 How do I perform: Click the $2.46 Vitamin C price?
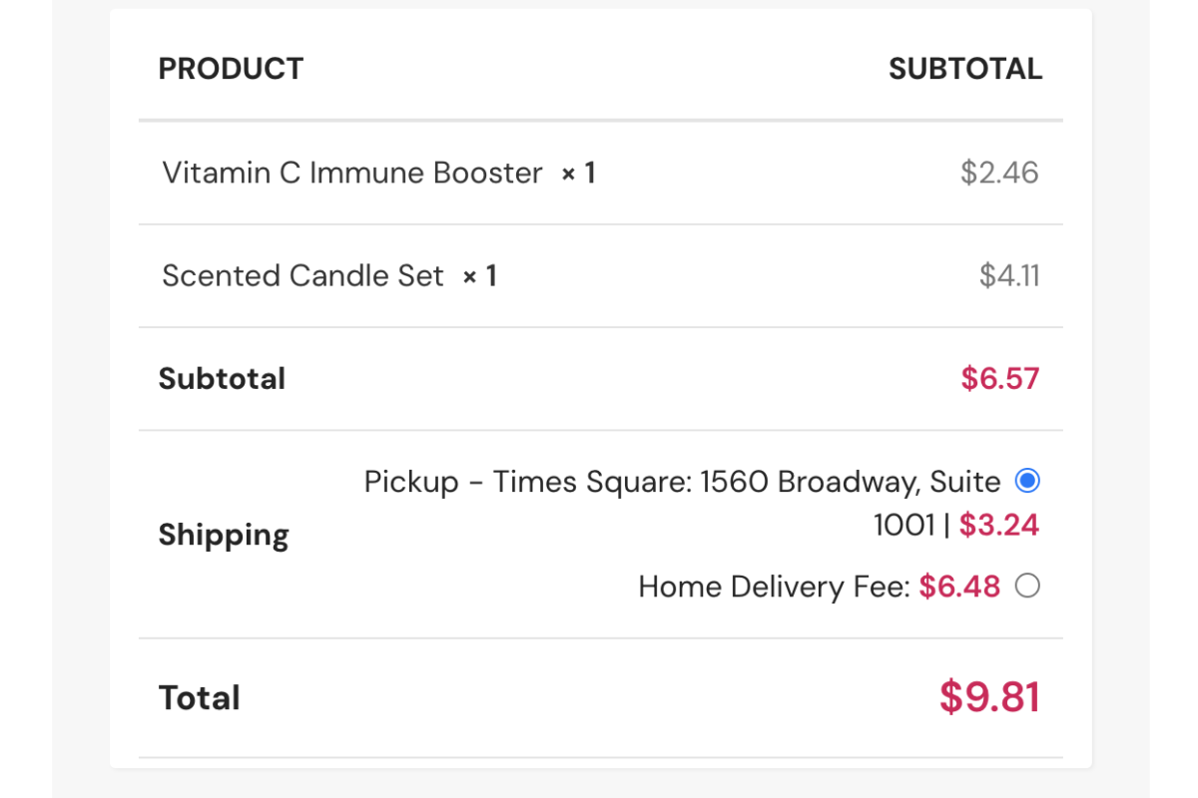[999, 174]
